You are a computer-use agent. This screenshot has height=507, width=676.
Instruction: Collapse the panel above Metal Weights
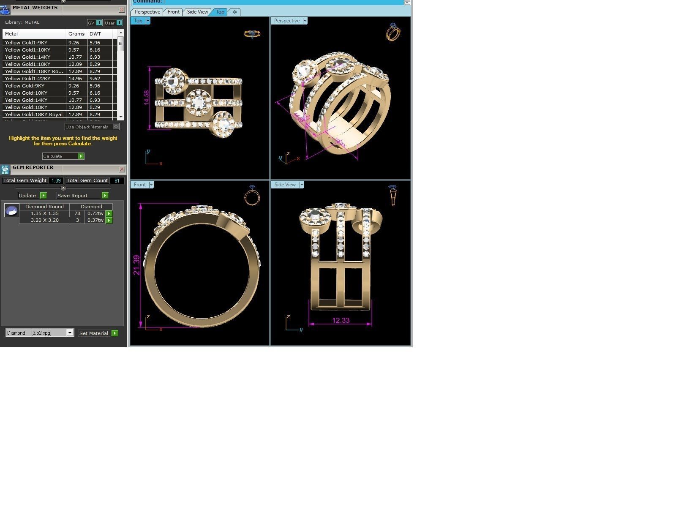[x=63, y=1]
